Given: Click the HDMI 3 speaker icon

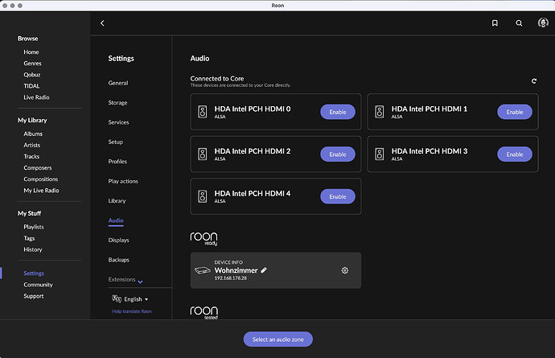Looking at the screenshot, I should click(380, 154).
